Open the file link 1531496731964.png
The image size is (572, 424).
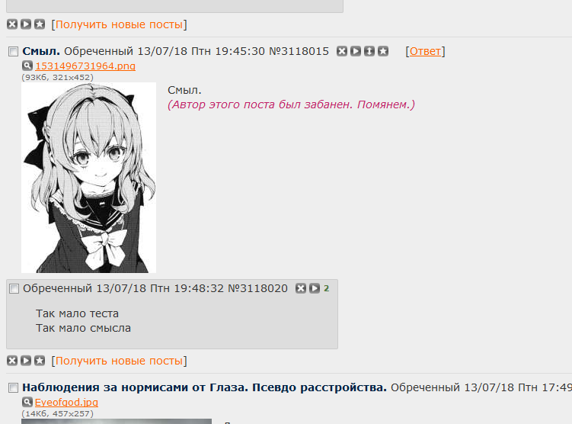coord(85,66)
